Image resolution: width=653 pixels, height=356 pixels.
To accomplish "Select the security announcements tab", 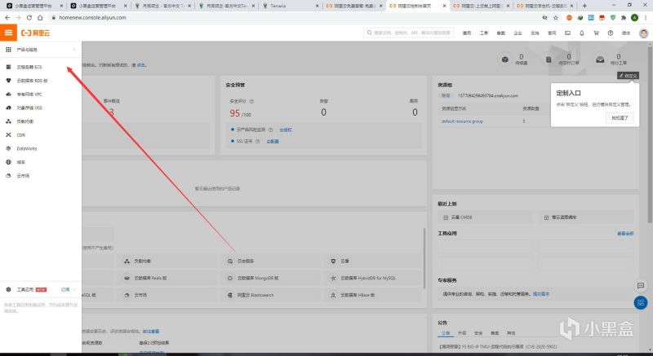I will [478, 333].
